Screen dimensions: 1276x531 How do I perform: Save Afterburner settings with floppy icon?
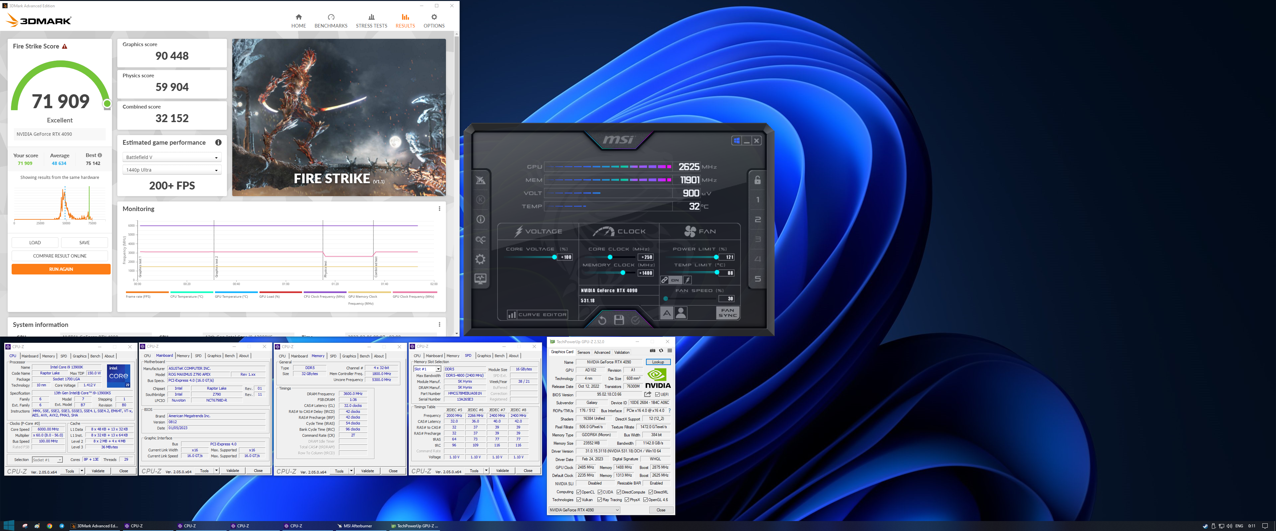(x=619, y=320)
